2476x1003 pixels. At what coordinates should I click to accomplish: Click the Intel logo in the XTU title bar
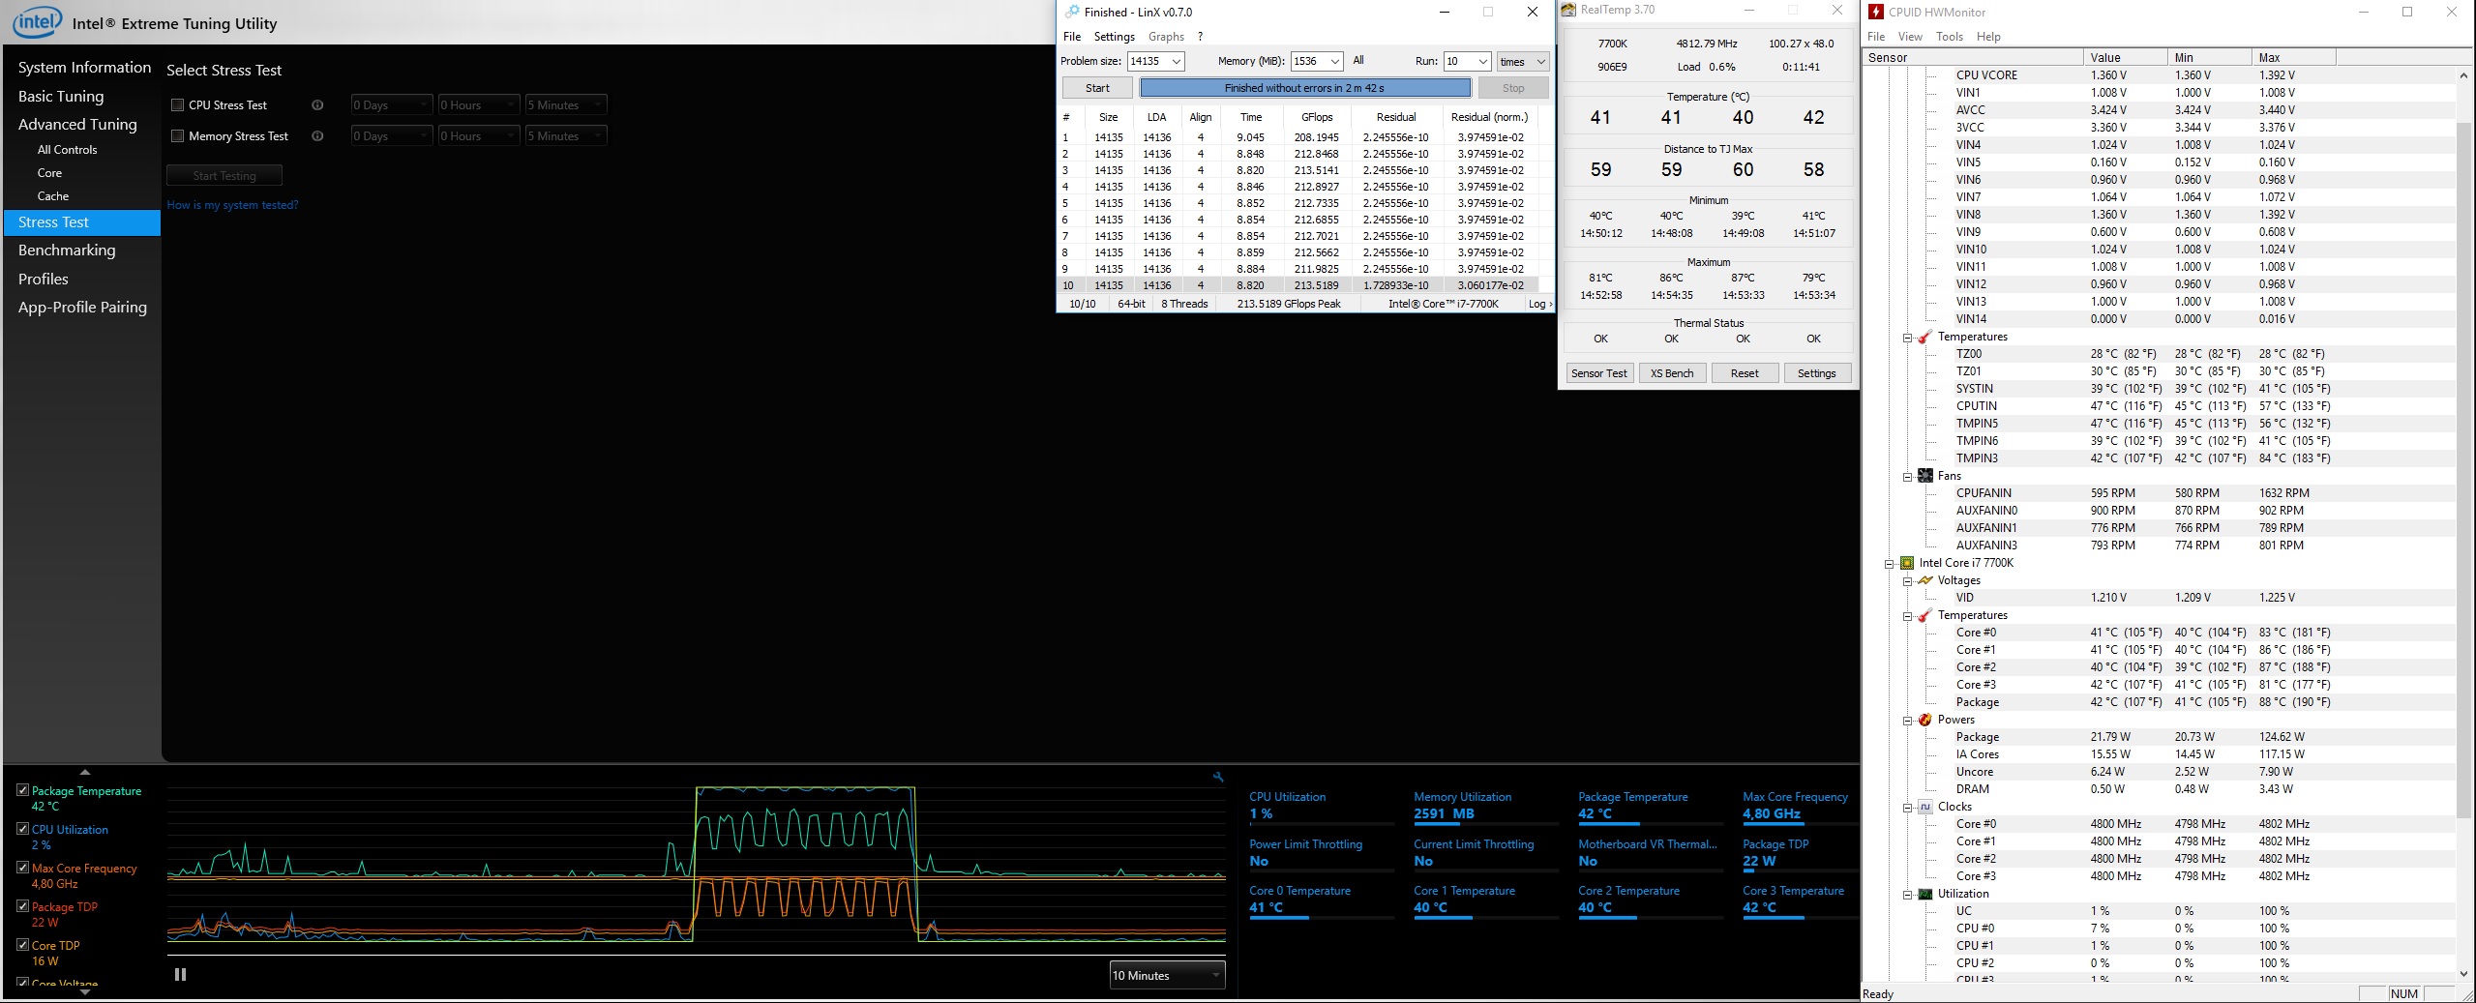pyautogui.click(x=37, y=22)
